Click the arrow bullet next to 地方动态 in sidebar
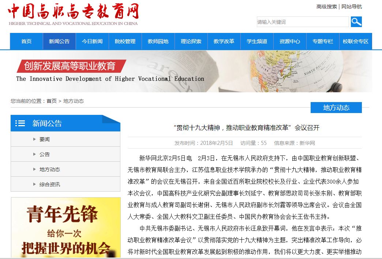This screenshot has width=382, height=259. [x=34, y=169]
